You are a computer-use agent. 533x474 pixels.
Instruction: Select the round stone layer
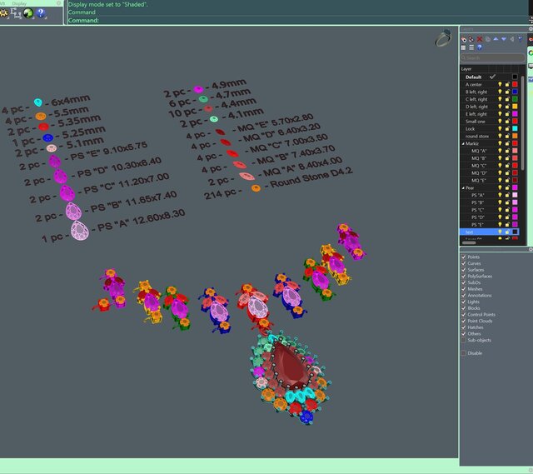click(x=478, y=136)
